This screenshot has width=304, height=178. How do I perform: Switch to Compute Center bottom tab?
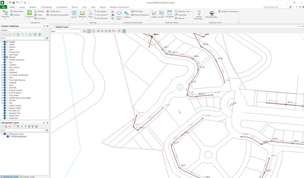(x=27, y=177)
